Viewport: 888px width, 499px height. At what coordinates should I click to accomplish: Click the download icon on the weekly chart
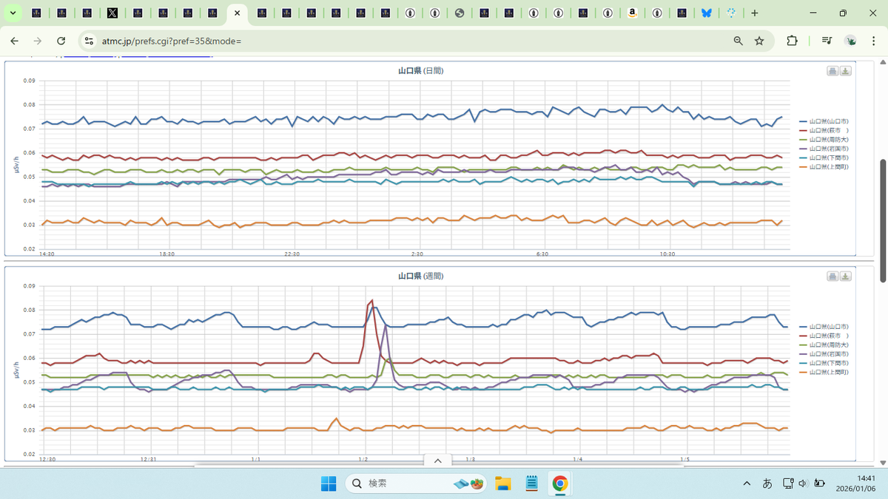click(x=846, y=276)
